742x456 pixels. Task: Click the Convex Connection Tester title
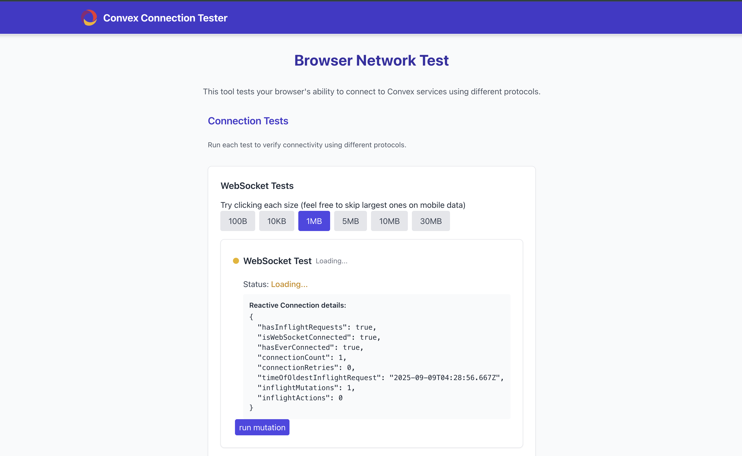pos(165,18)
